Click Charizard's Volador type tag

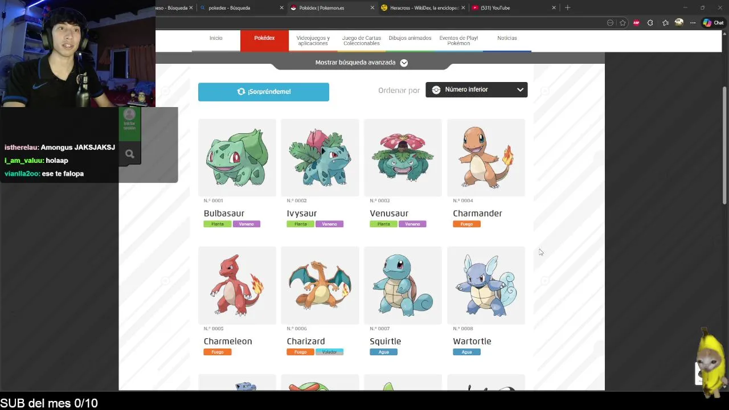[x=329, y=352]
